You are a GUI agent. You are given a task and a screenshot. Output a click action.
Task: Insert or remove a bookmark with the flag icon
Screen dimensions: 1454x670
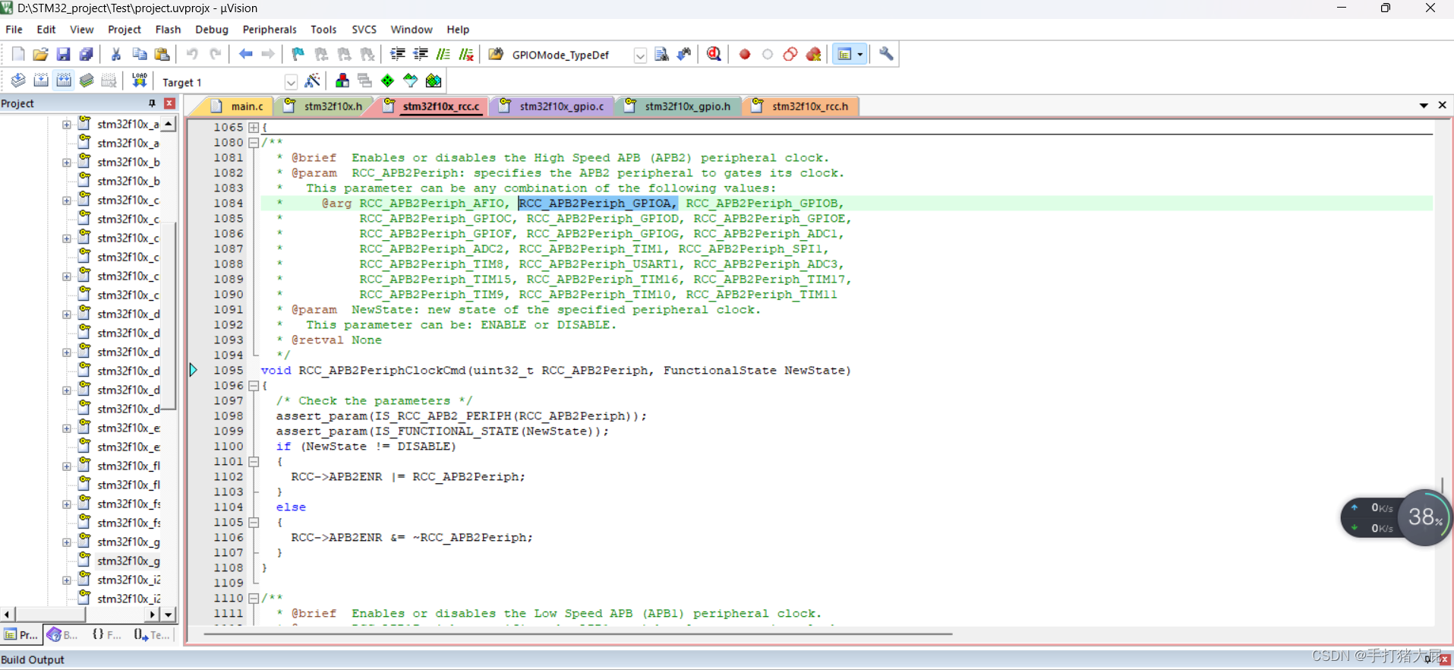point(298,54)
